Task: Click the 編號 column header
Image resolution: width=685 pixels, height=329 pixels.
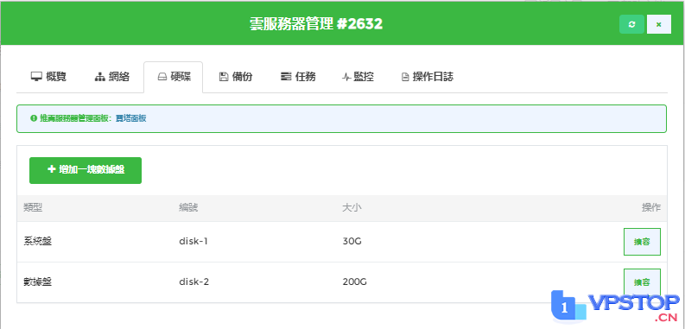Action: coord(188,208)
